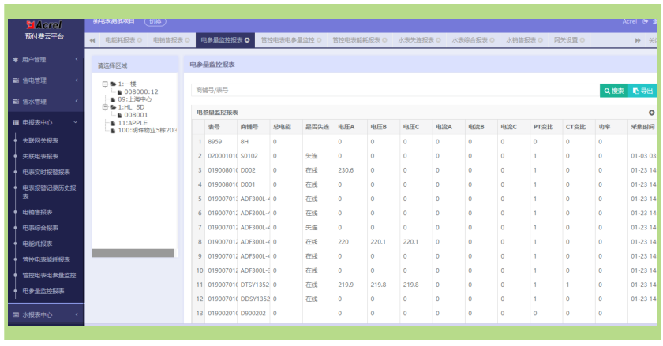Click the area tree horizontal scrollbar
This screenshot has height=346, width=663.
133,253
